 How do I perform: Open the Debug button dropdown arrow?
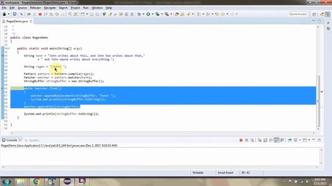pyautogui.click(x=143, y=14)
